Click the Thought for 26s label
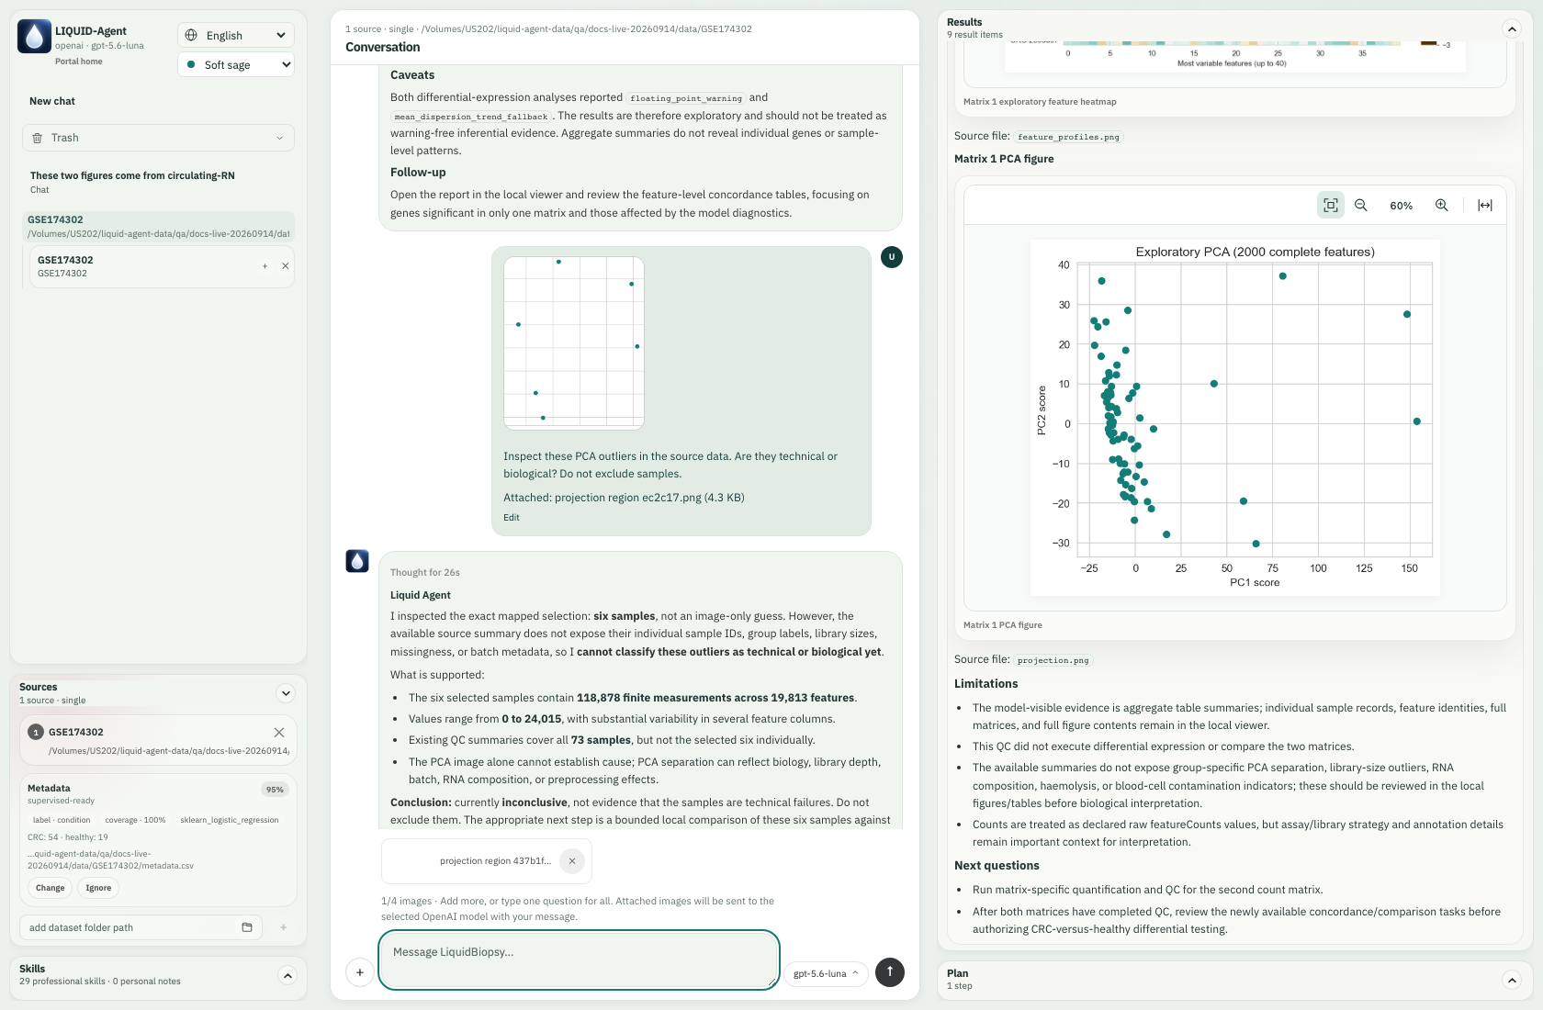1543x1010 pixels. (425, 573)
